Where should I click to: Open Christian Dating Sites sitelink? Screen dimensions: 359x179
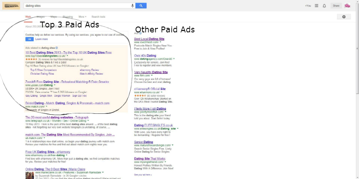pyautogui.click(x=42, y=74)
